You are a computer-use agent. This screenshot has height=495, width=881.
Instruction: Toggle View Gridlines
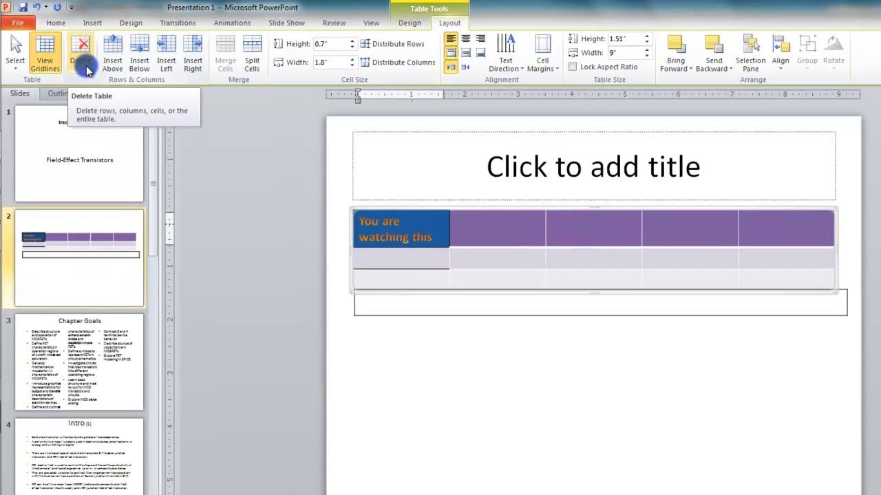[x=45, y=54]
